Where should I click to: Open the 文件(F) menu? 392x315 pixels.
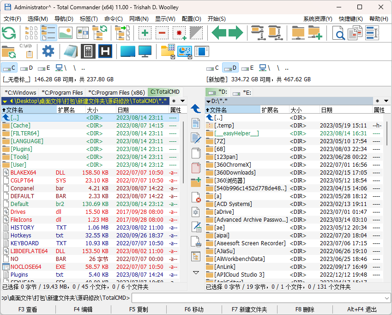coord(12,19)
